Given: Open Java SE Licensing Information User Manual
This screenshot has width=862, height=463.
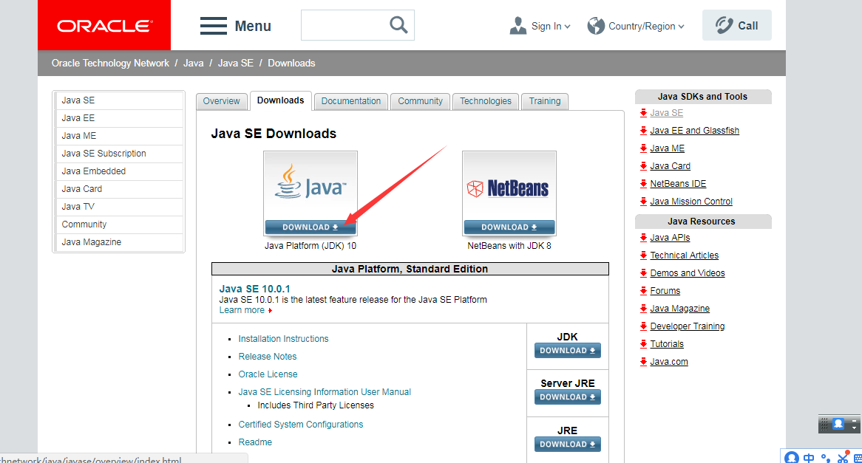Looking at the screenshot, I should pyautogui.click(x=325, y=392).
